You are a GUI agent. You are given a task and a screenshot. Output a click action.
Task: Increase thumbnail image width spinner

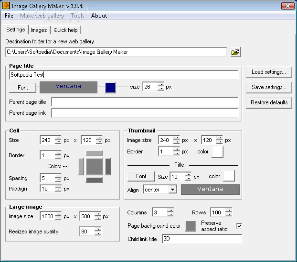pyautogui.click(x=177, y=138)
